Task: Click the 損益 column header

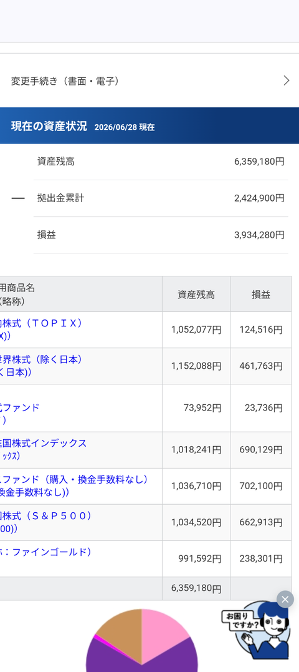Action: [261, 295]
